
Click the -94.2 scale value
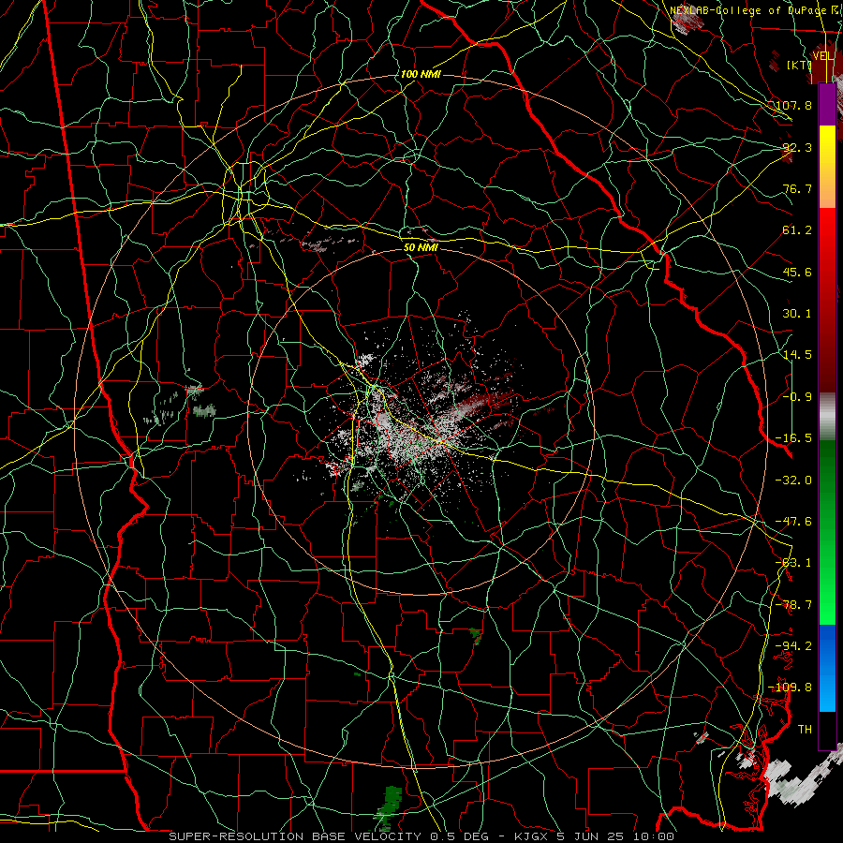click(x=794, y=645)
